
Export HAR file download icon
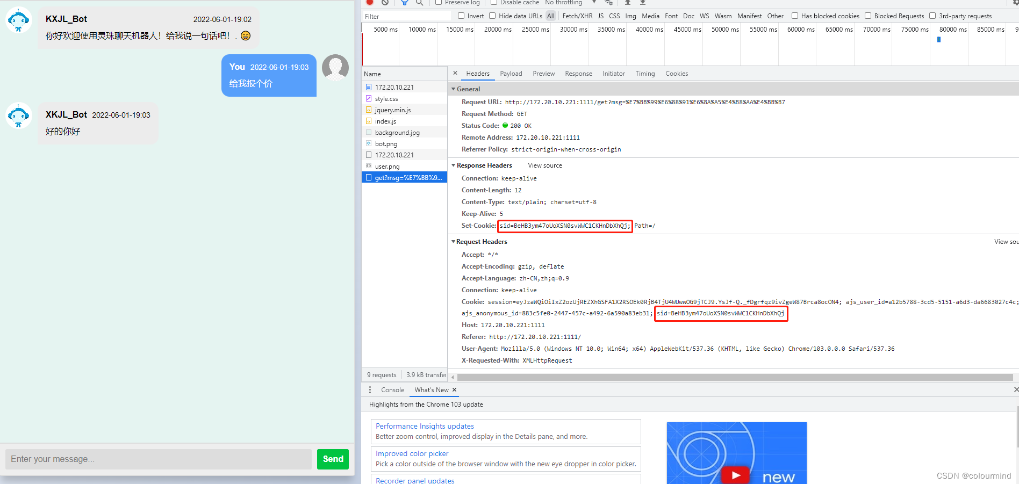click(x=642, y=2)
